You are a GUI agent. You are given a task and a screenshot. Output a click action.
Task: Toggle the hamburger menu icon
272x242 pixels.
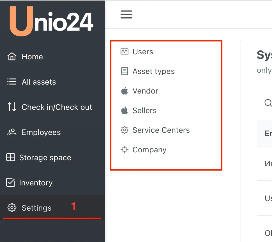[x=126, y=15]
